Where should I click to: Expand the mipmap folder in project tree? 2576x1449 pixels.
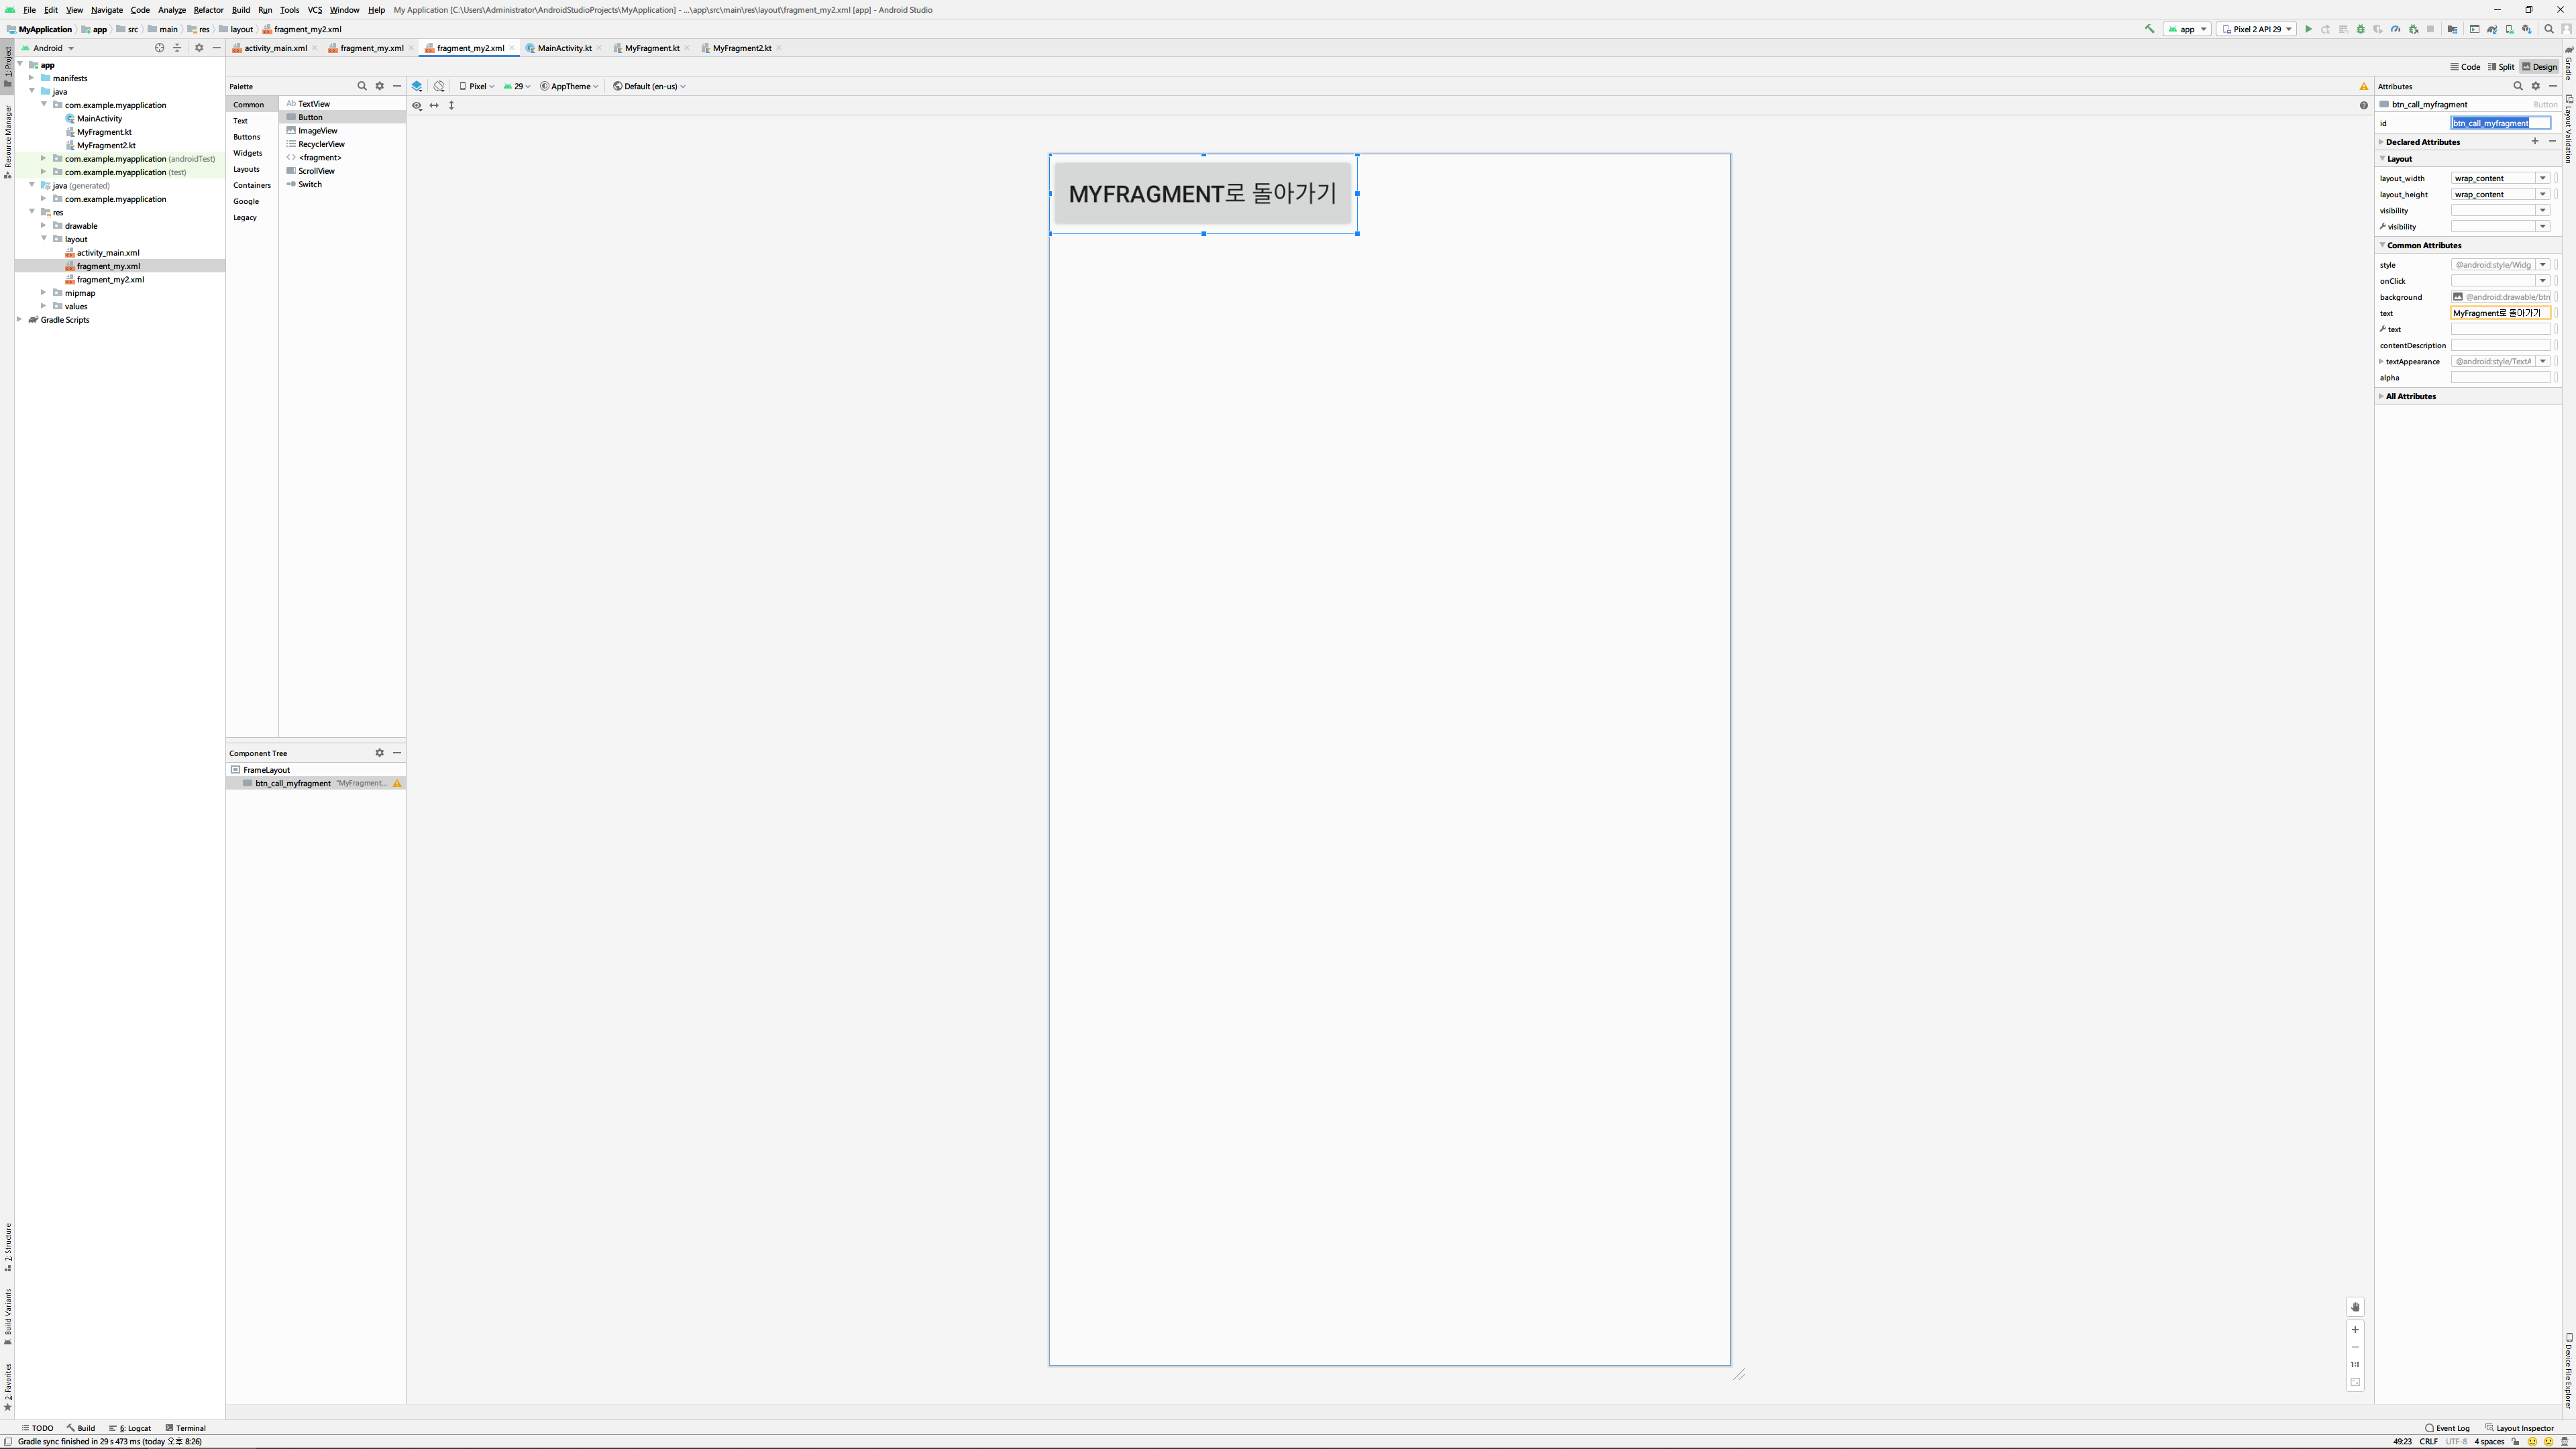[43, 293]
